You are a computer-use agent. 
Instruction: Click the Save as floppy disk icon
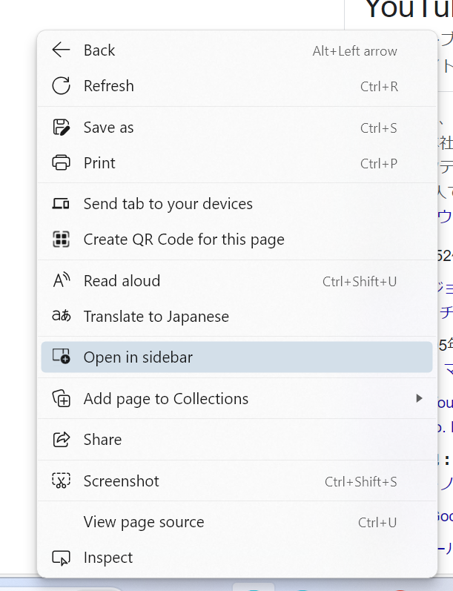click(x=61, y=128)
